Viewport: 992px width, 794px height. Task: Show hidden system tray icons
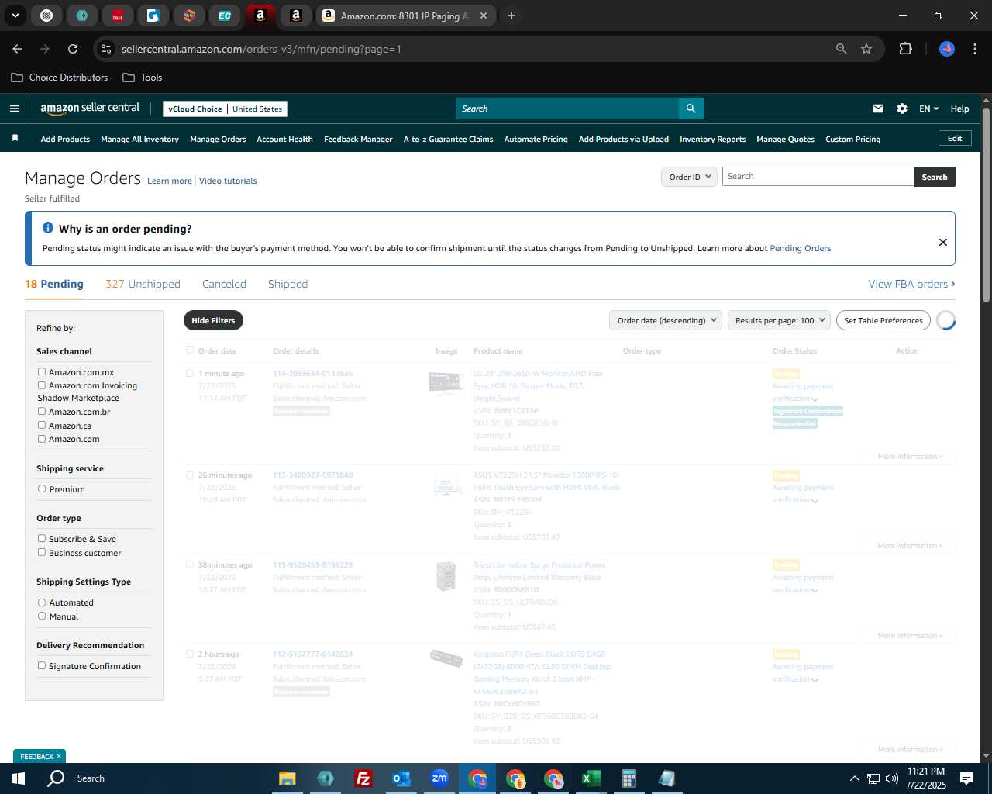point(854,778)
